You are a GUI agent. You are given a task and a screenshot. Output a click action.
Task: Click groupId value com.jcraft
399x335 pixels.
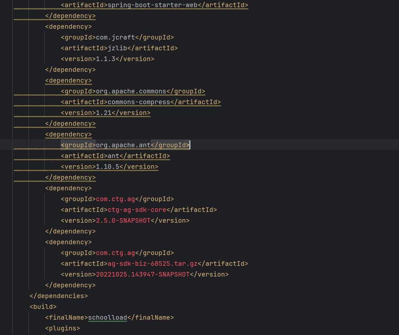coord(115,37)
